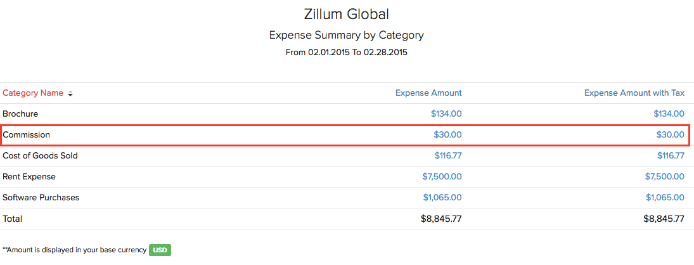Image resolution: width=694 pixels, height=265 pixels.
Task: Sort by Expense Amount with Tax header
Action: pyautogui.click(x=634, y=93)
